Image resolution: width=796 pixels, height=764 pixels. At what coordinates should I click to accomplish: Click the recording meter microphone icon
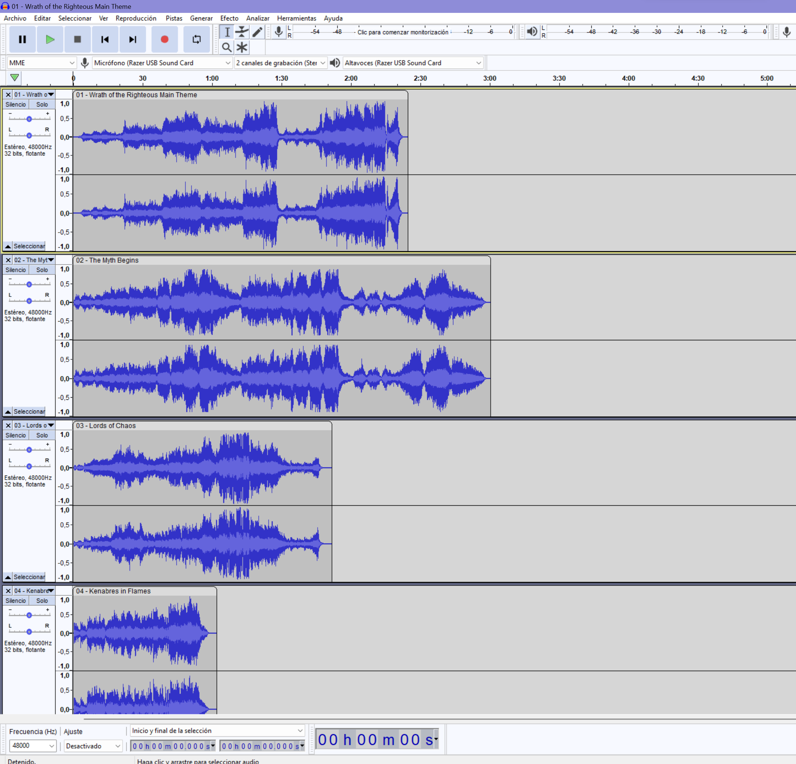click(x=278, y=32)
